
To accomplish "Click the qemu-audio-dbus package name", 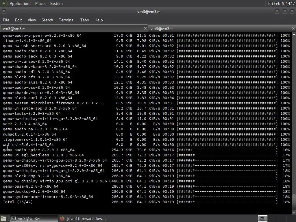I will coord(37,51).
